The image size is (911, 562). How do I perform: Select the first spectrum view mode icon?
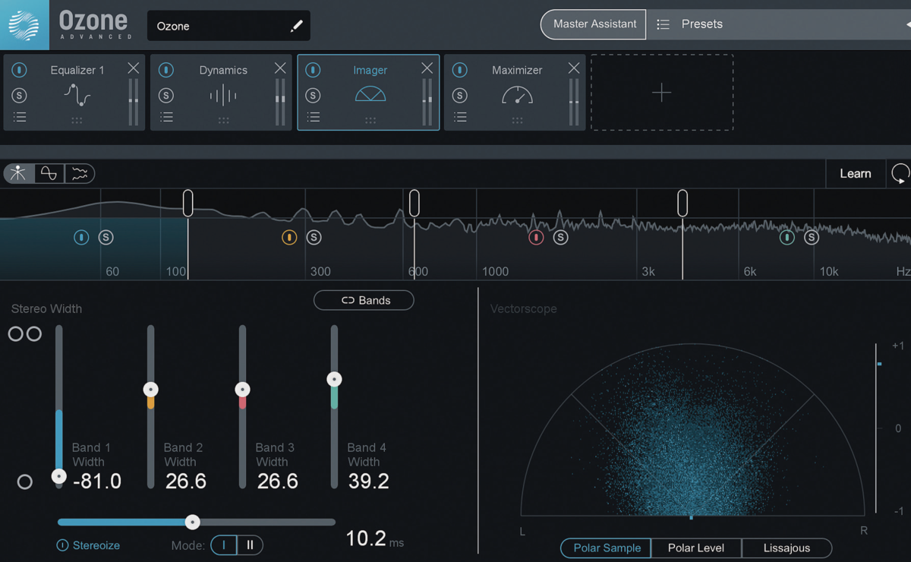click(18, 174)
